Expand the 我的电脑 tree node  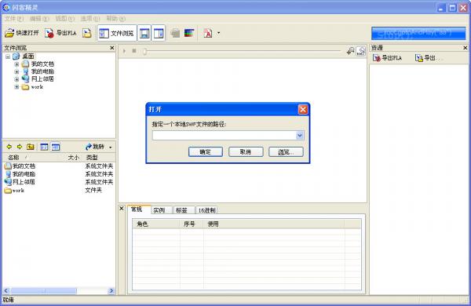click(16, 71)
